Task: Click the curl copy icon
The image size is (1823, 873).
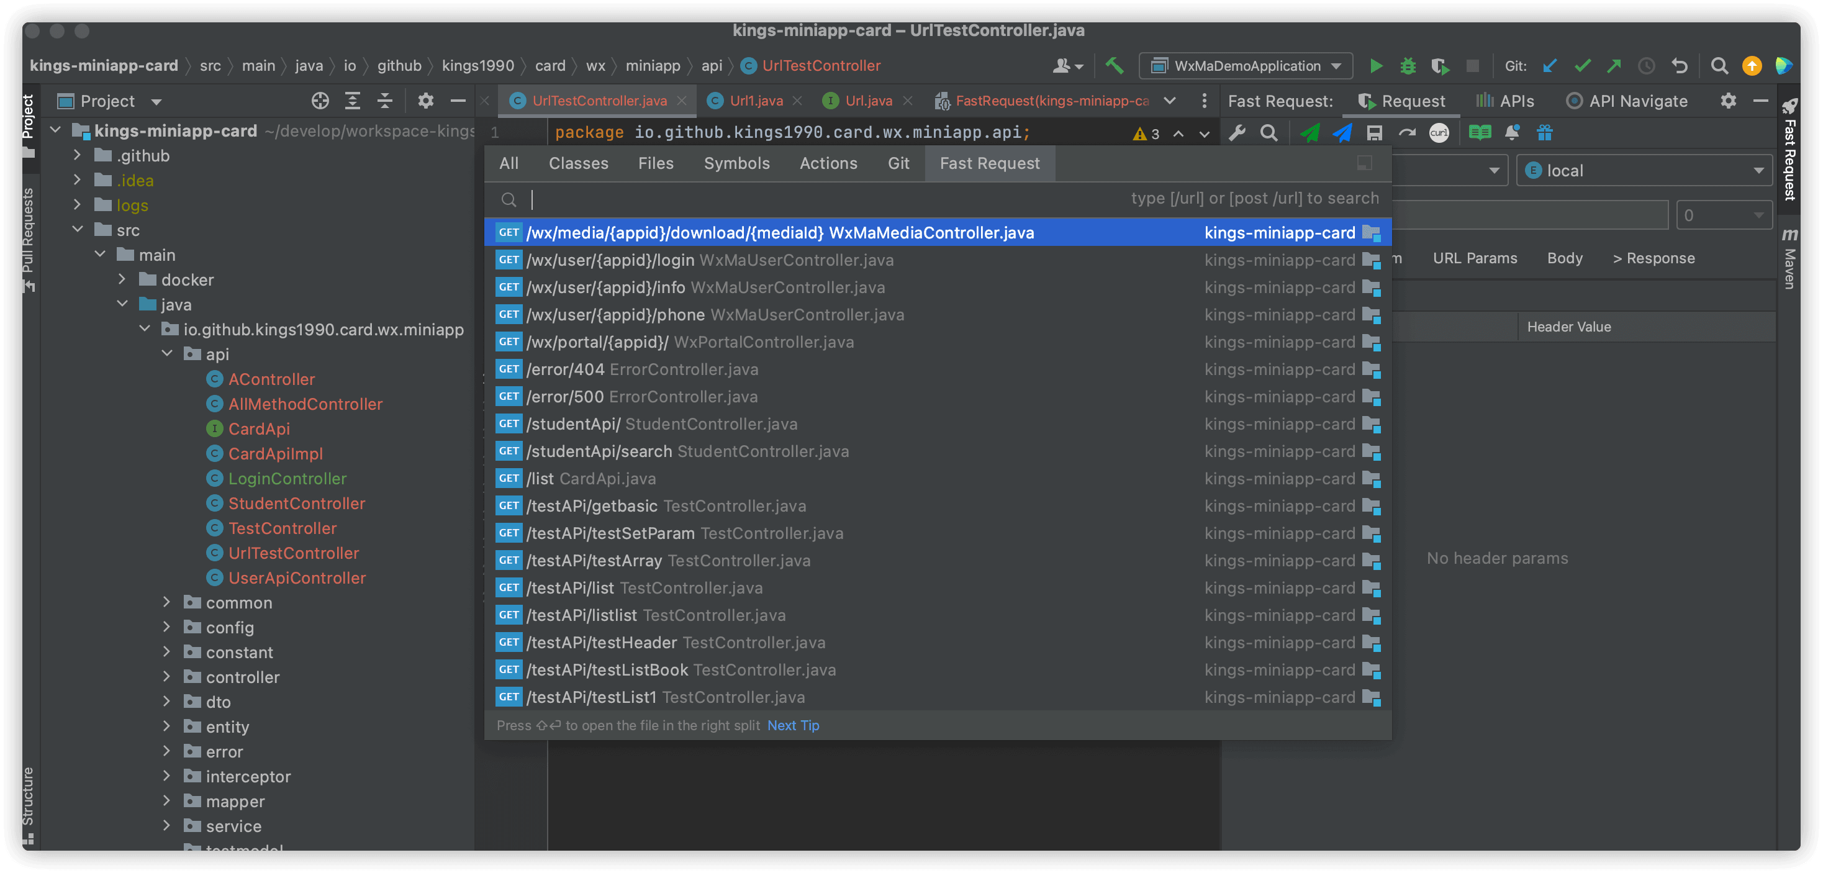Action: [1439, 132]
